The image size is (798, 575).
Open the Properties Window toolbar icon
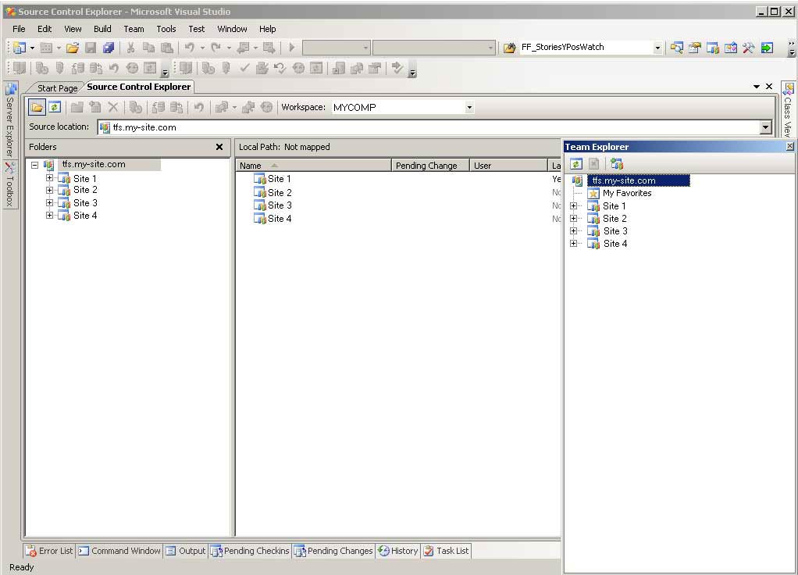pos(694,48)
